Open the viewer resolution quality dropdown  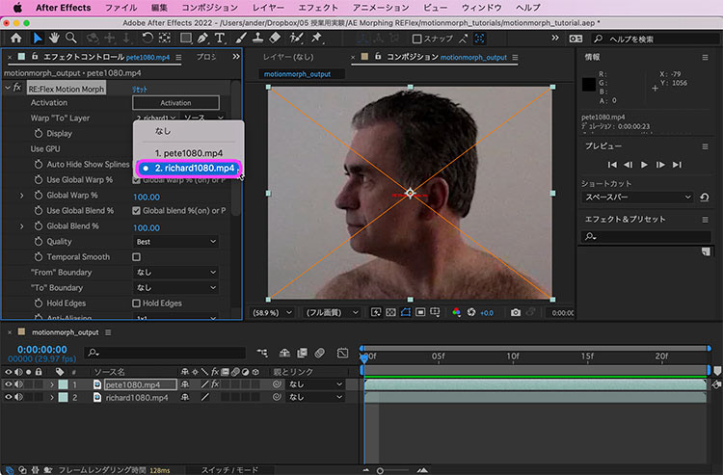332,313
